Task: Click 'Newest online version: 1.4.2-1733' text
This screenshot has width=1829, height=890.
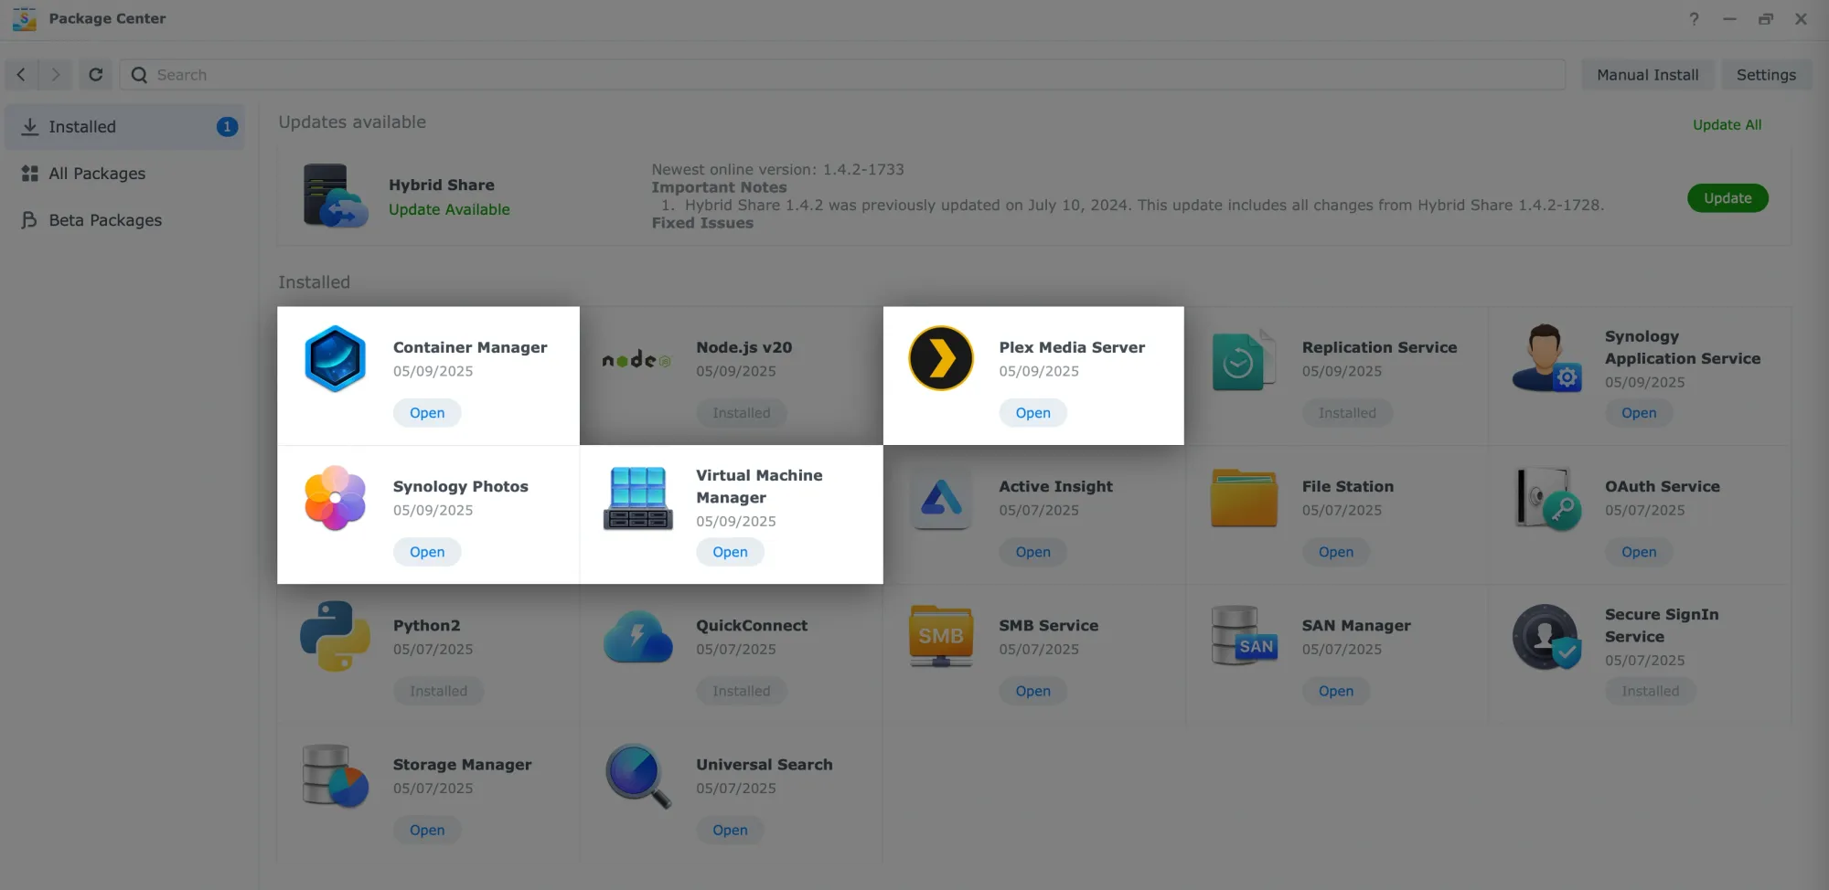Action: [777, 169]
